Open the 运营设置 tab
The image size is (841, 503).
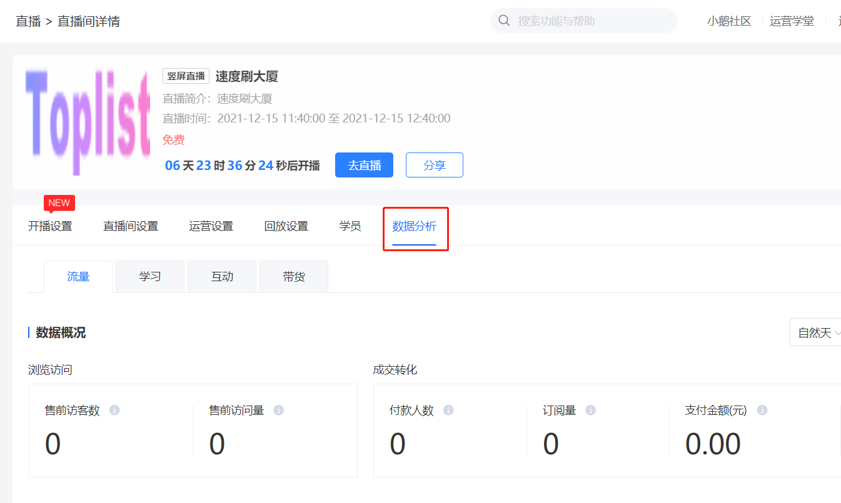click(211, 226)
